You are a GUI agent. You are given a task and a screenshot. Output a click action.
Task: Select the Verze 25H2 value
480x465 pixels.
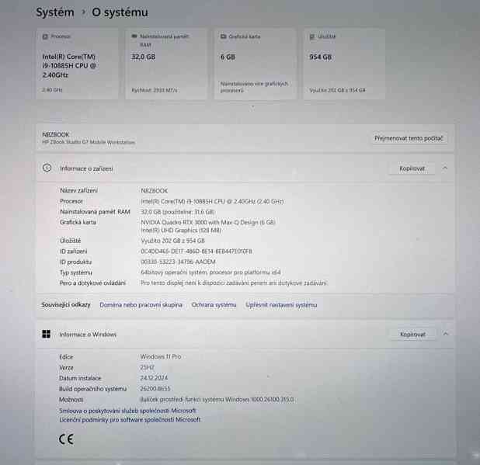click(148, 367)
